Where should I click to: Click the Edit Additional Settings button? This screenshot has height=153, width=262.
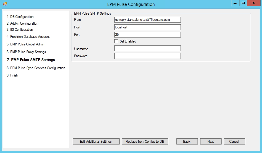[x=96, y=142]
